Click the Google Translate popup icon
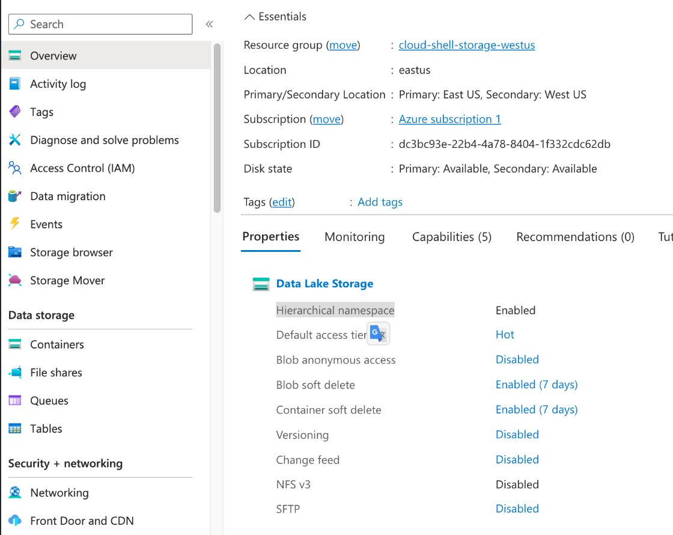Screen dimensions: 673x535 click(x=379, y=334)
